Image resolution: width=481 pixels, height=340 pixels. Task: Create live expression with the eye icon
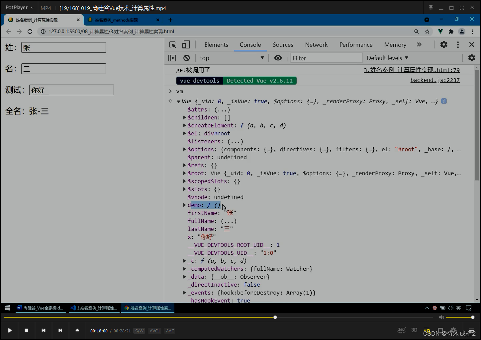click(x=278, y=58)
